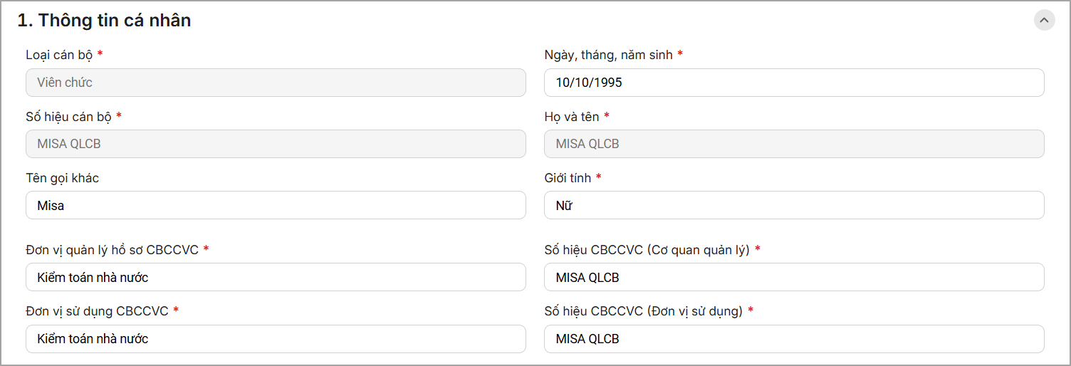The width and height of the screenshot is (1071, 366).
Task: Click the 'Loại cán bộ' label
Action: tap(59, 55)
